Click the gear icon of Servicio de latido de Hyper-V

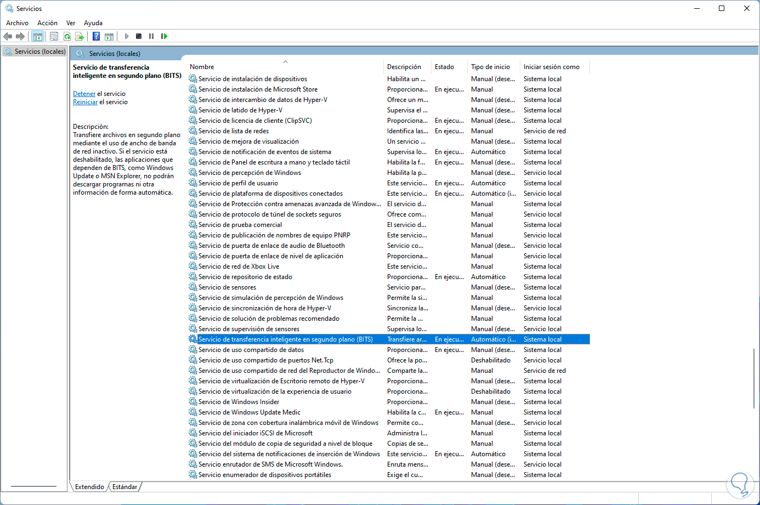pos(193,110)
